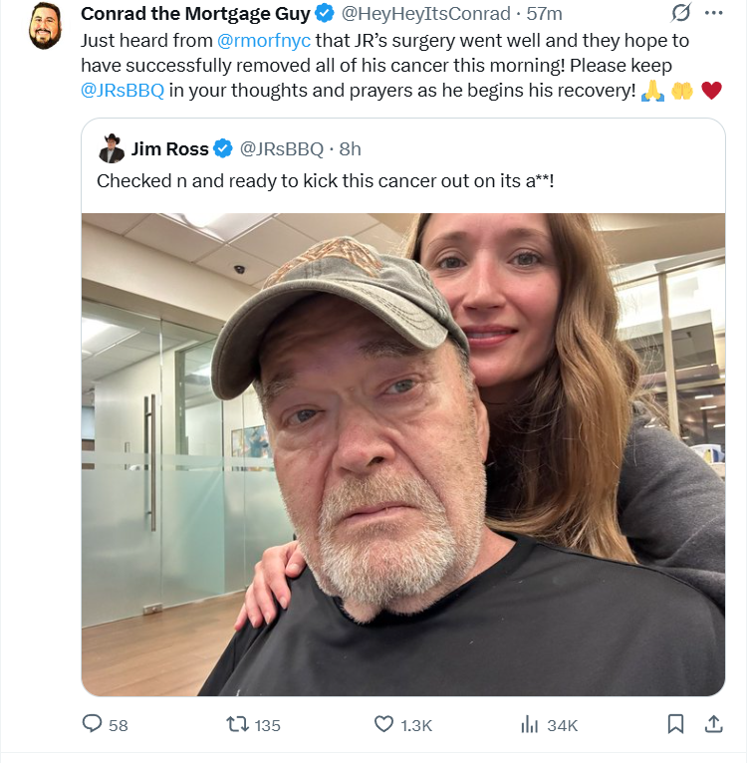Viewport: 752px width, 763px height.
Task: Open the share tweet icon
Action: (x=713, y=724)
